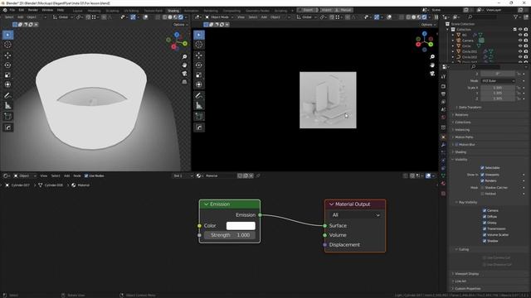Expand the Viewport Display panel
Viewport: 531px width, 298px height.
pyautogui.click(x=466, y=274)
